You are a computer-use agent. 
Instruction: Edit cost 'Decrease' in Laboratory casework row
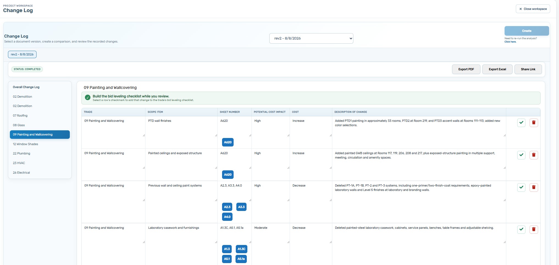311,234
